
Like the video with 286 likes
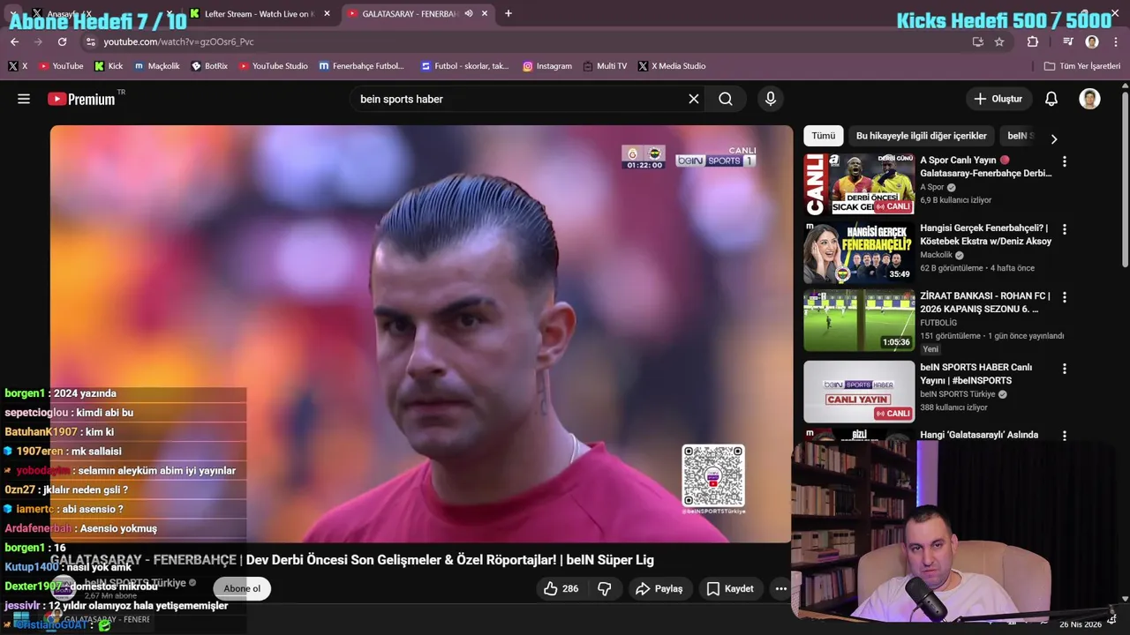click(561, 588)
